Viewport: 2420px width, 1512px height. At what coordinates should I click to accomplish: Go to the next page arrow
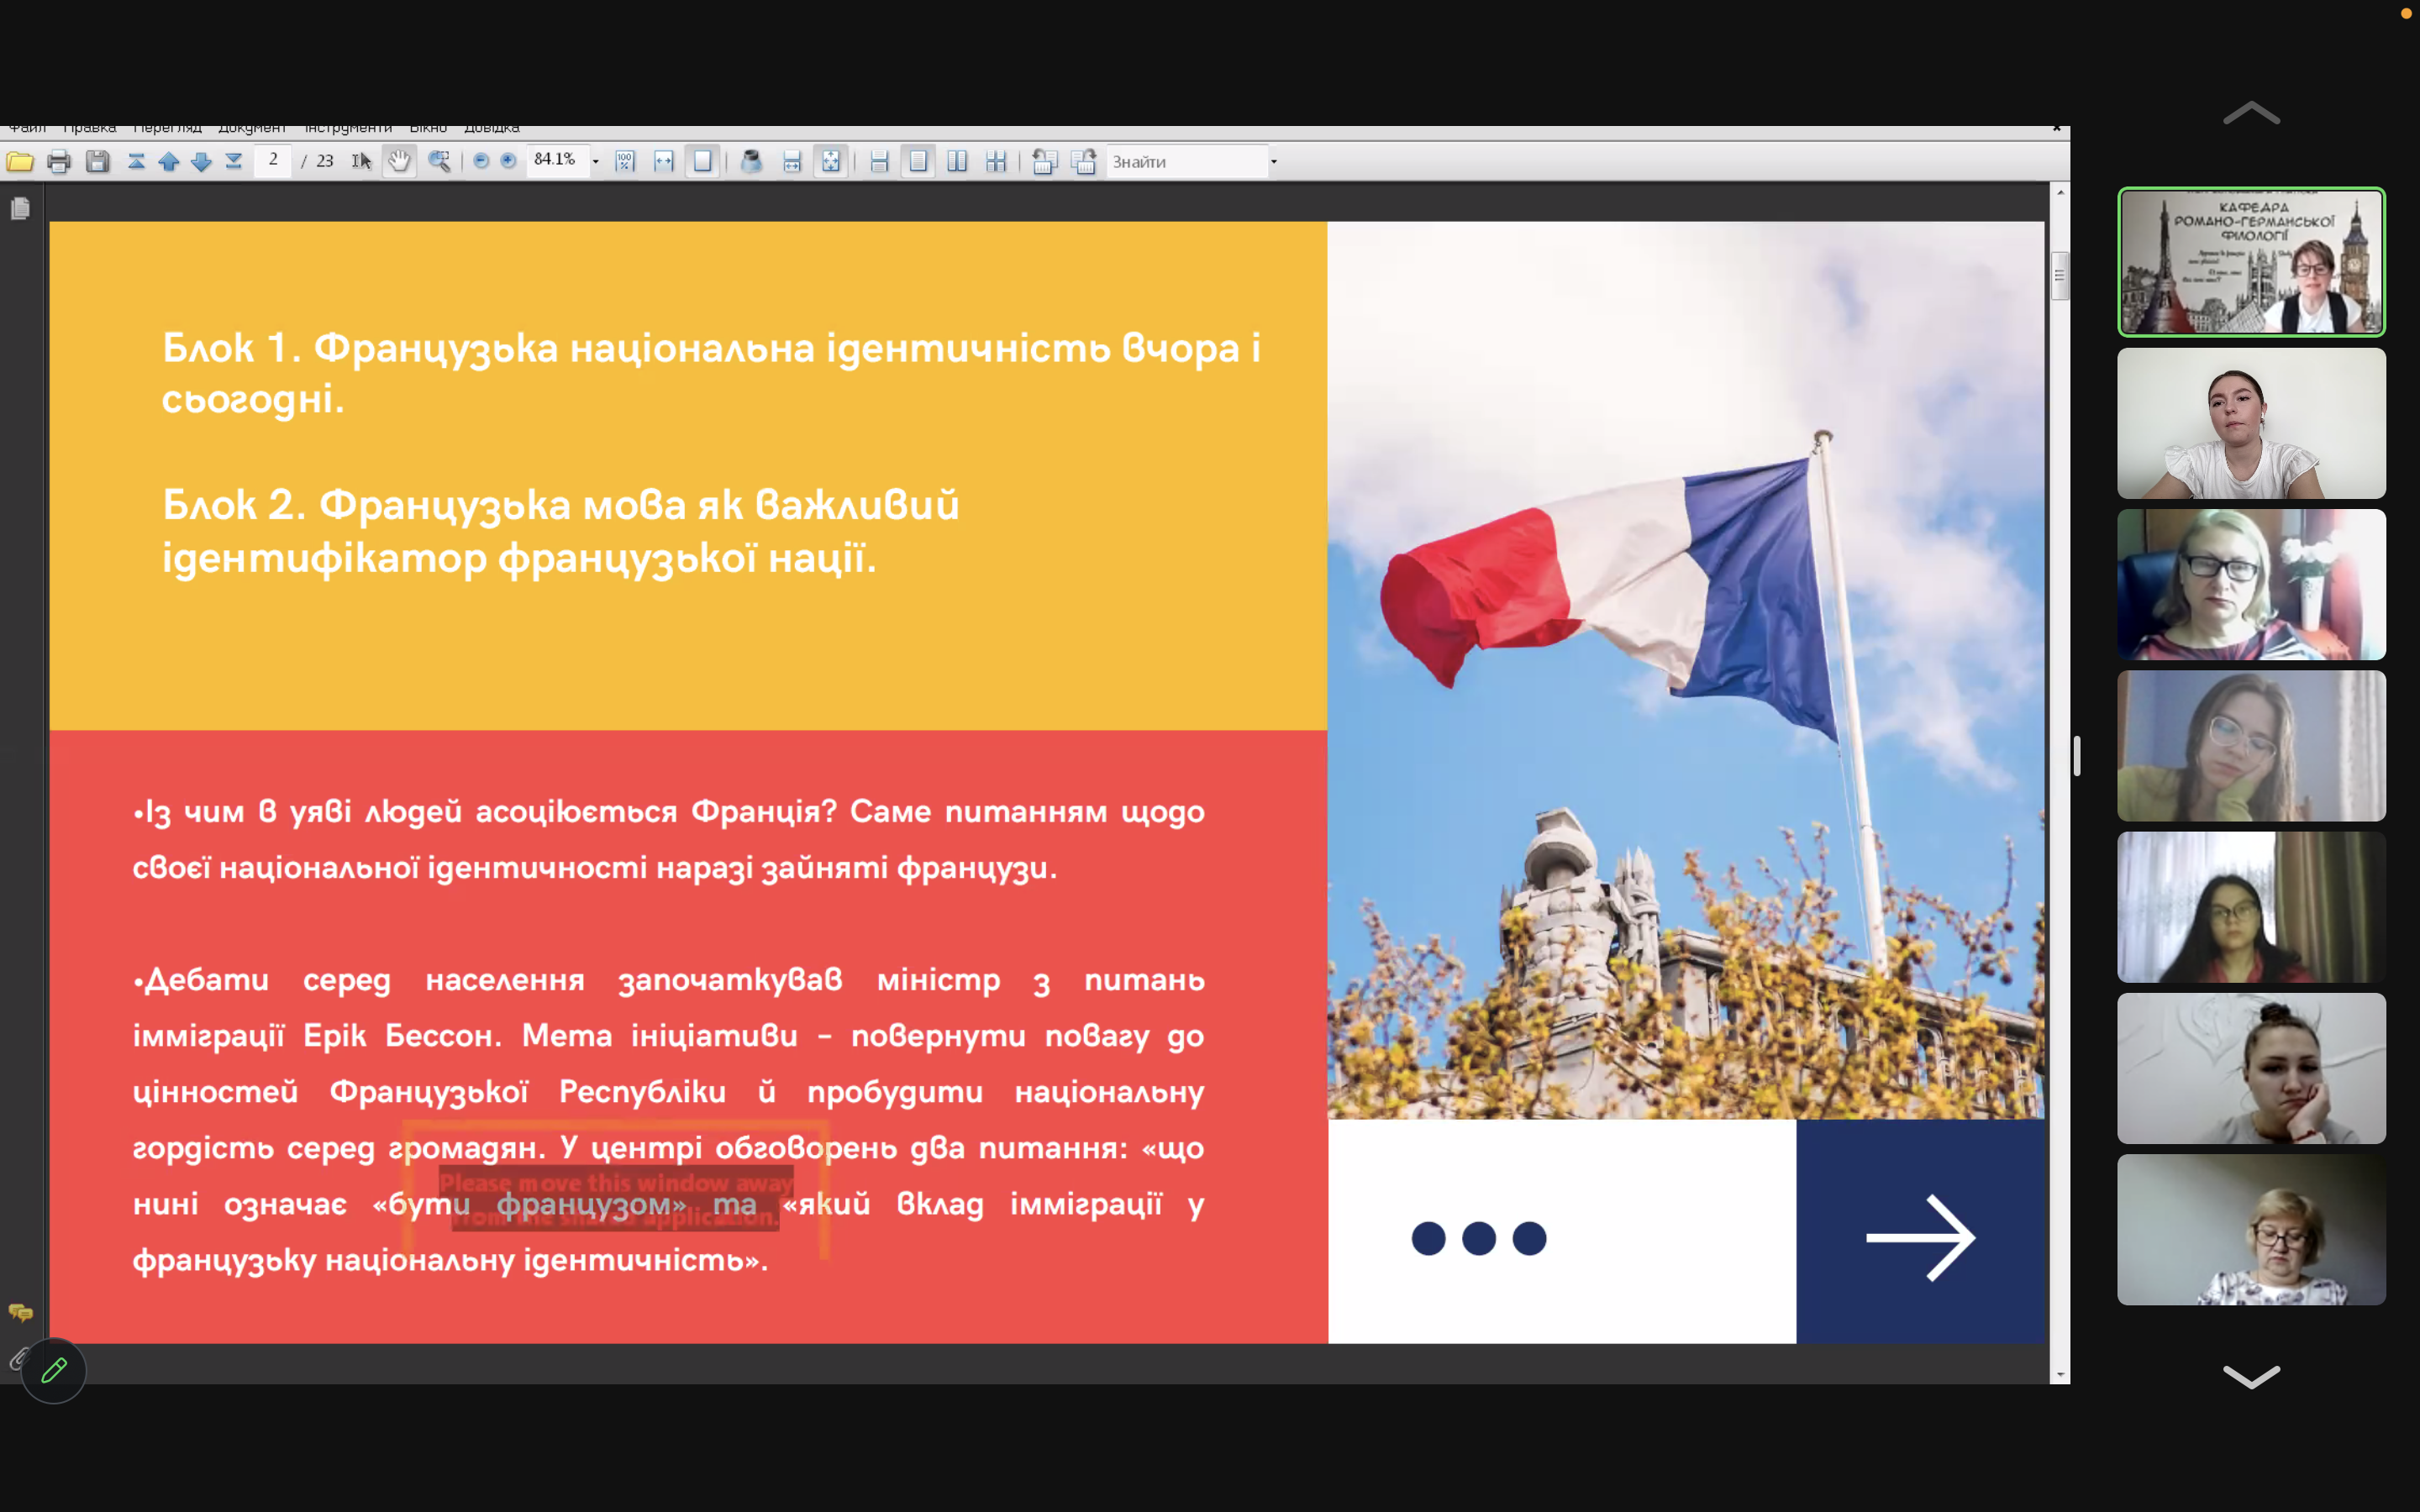(201, 161)
